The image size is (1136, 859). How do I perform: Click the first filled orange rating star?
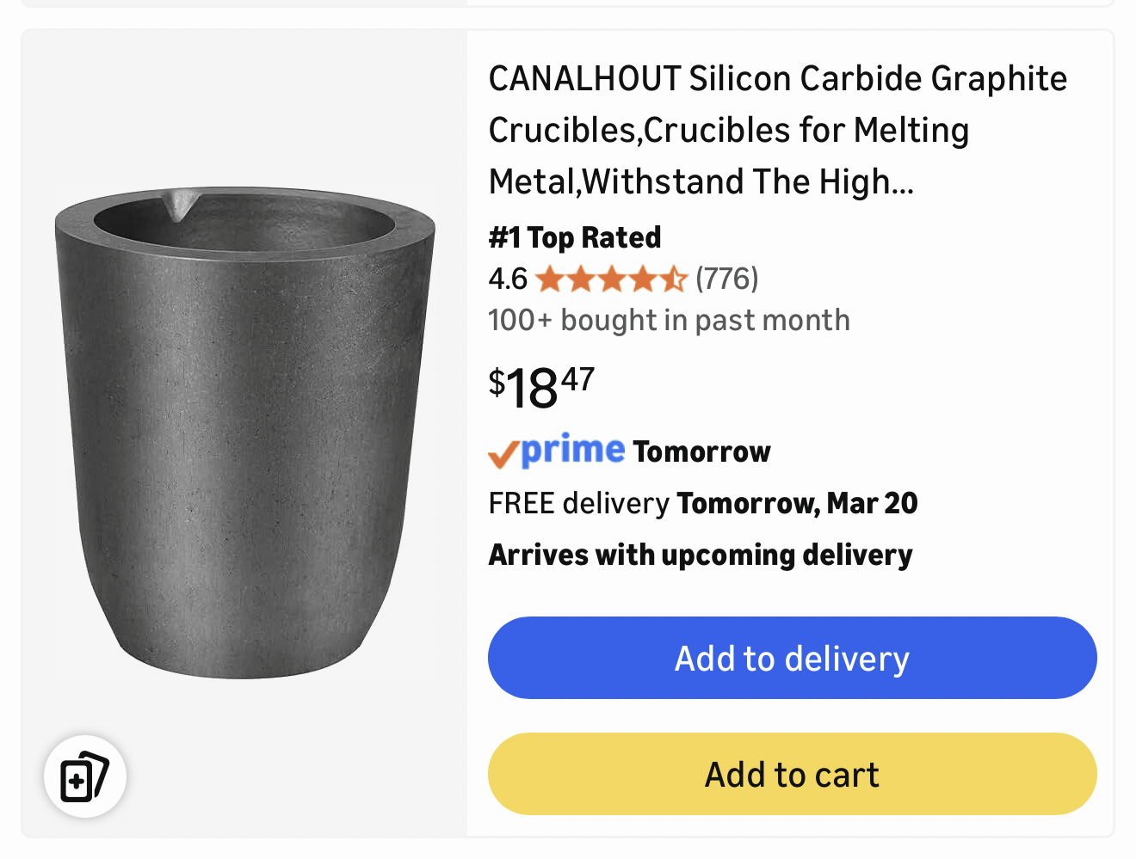click(x=549, y=279)
